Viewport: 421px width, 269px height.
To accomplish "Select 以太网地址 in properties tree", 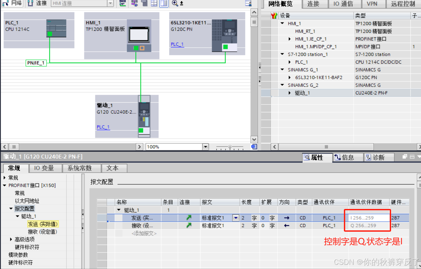I will coord(27,201).
